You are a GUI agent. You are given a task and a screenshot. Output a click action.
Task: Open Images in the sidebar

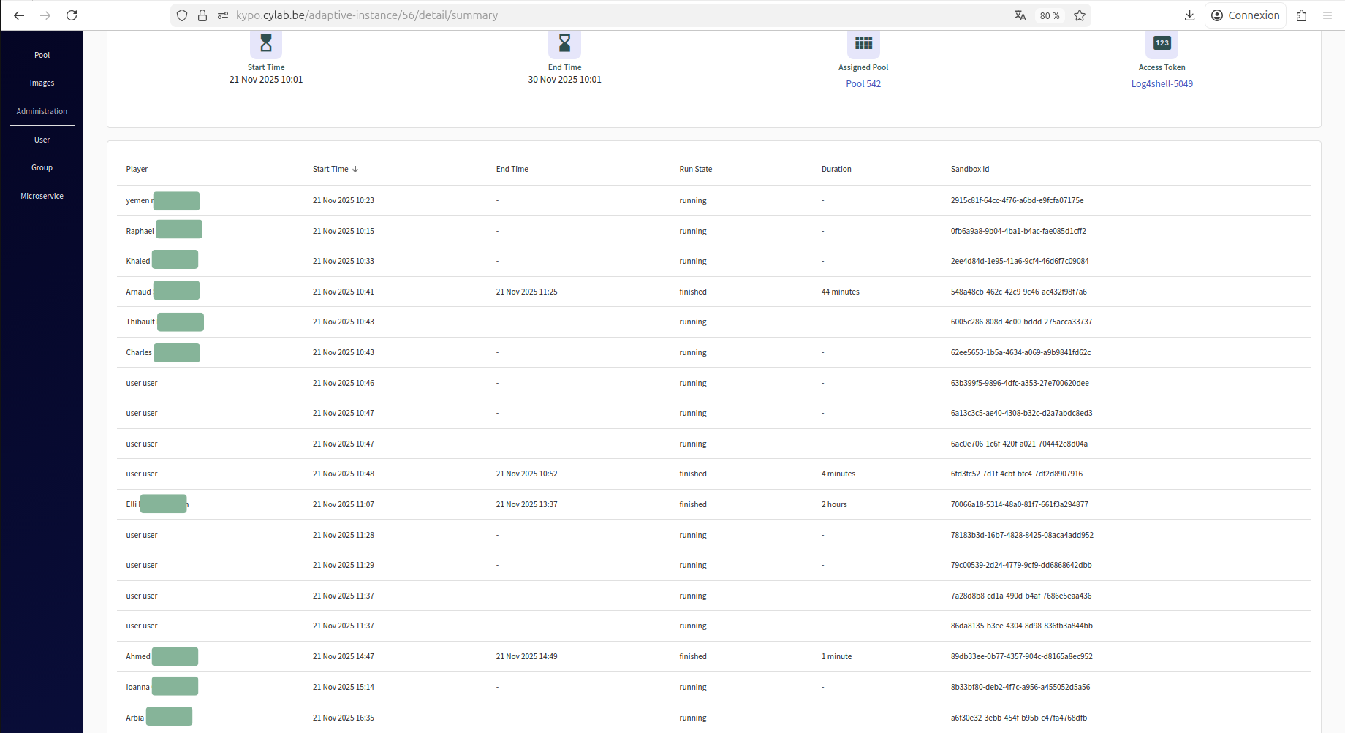(42, 83)
